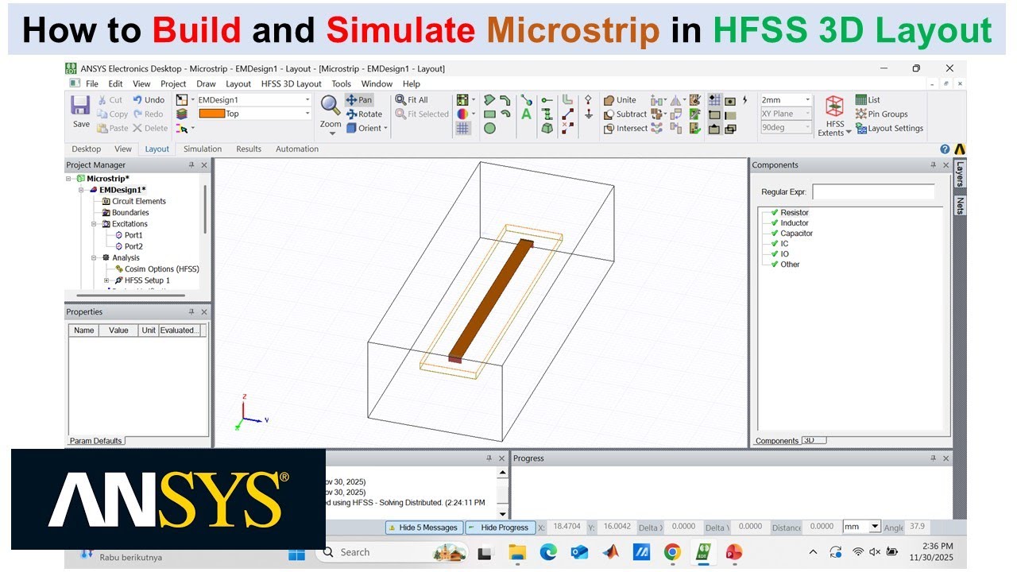Switch to the Simulation ribbon tab

point(203,149)
